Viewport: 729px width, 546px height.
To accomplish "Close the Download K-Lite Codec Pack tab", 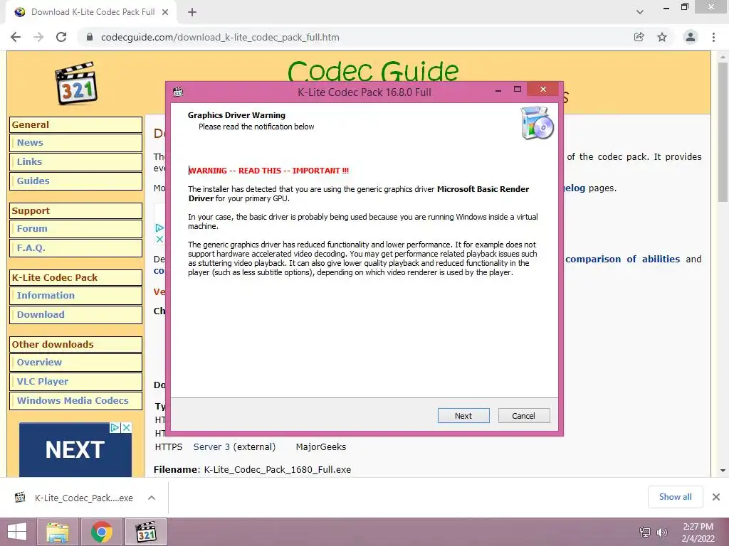I will point(165,12).
